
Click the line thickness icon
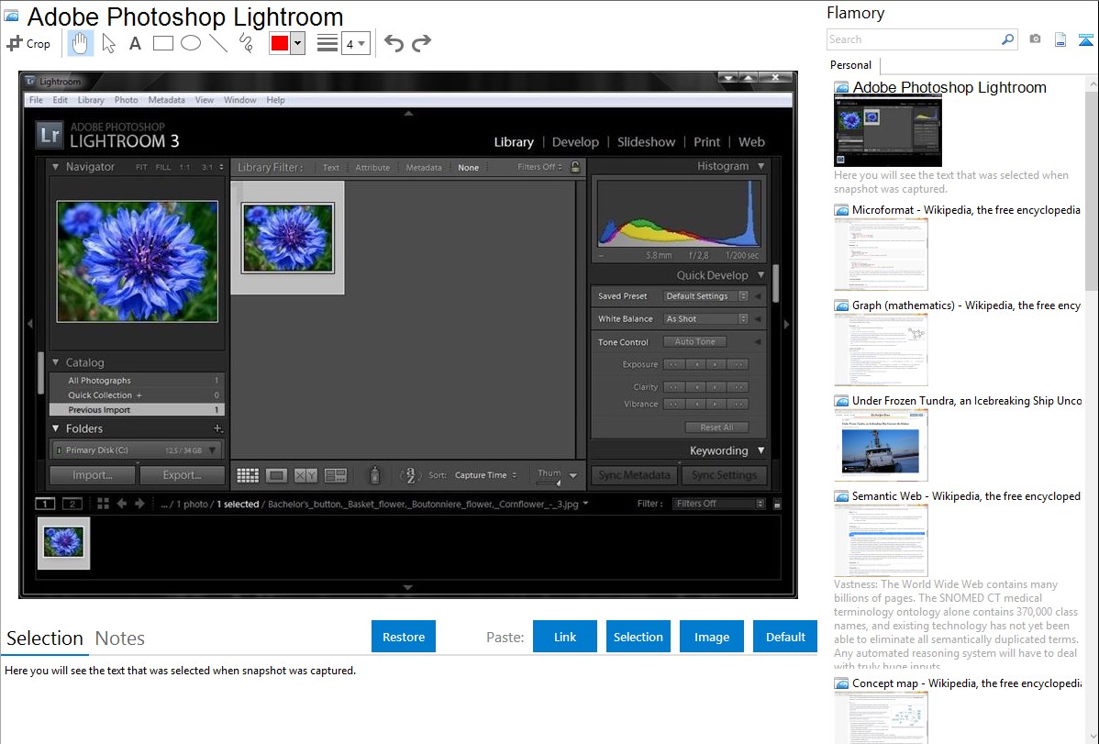click(x=327, y=43)
